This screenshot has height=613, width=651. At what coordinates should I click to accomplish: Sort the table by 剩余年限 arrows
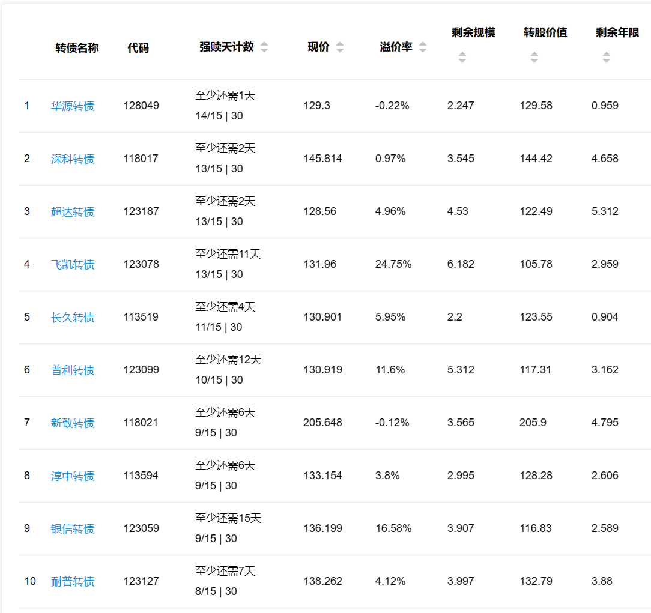(606, 58)
